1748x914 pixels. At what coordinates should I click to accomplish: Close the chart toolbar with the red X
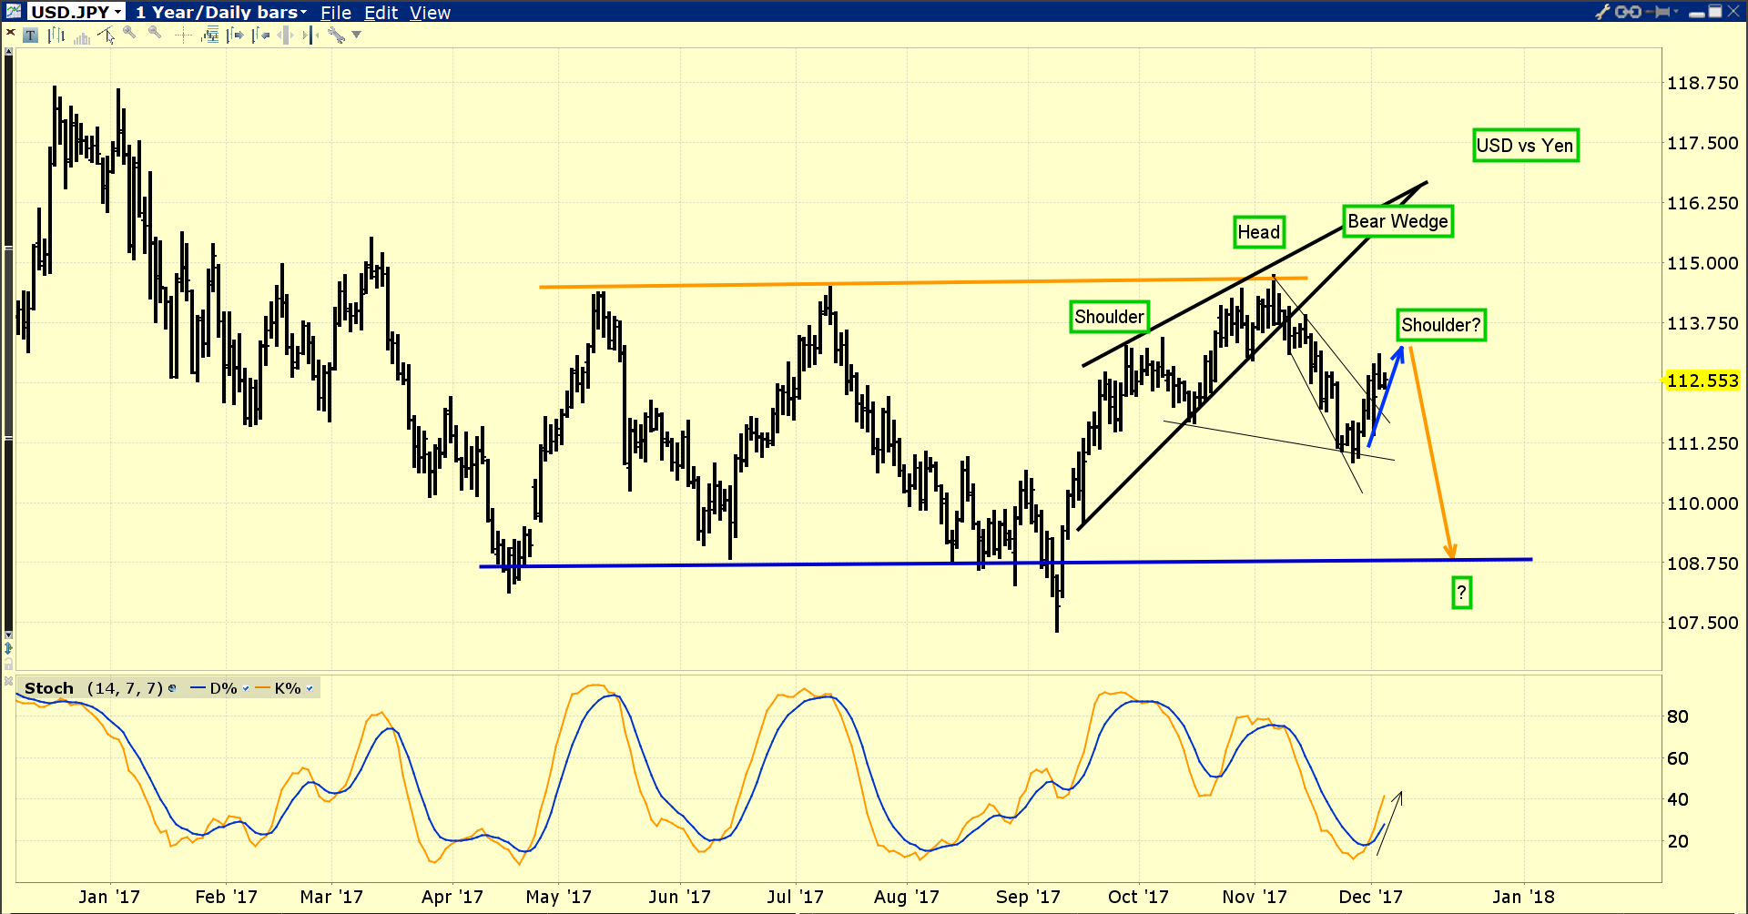click(10, 32)
